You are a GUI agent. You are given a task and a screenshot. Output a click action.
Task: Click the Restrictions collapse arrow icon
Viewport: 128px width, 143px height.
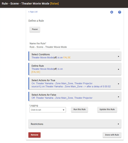point(118,124)
